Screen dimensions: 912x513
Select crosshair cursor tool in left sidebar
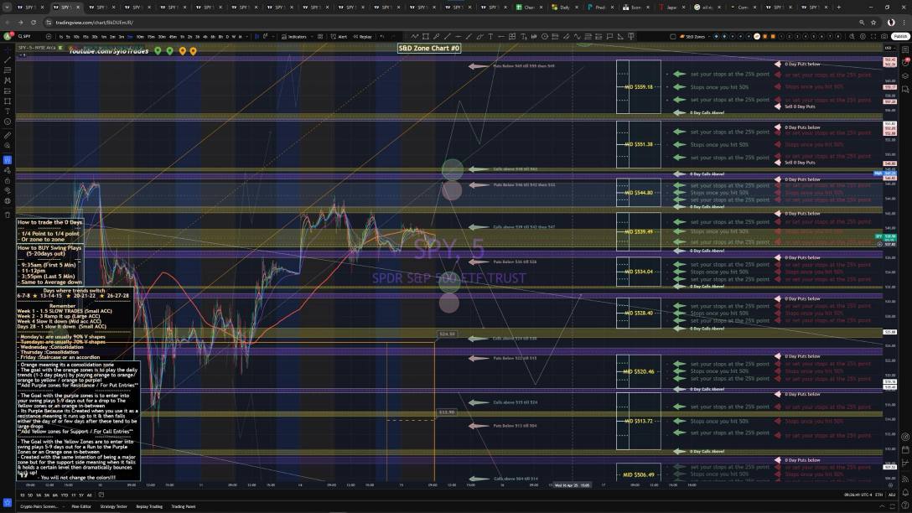point(7,50)
